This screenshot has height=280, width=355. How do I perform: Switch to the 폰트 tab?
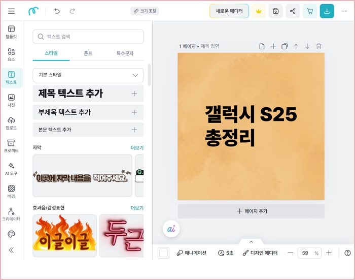(x=88, y=53)
